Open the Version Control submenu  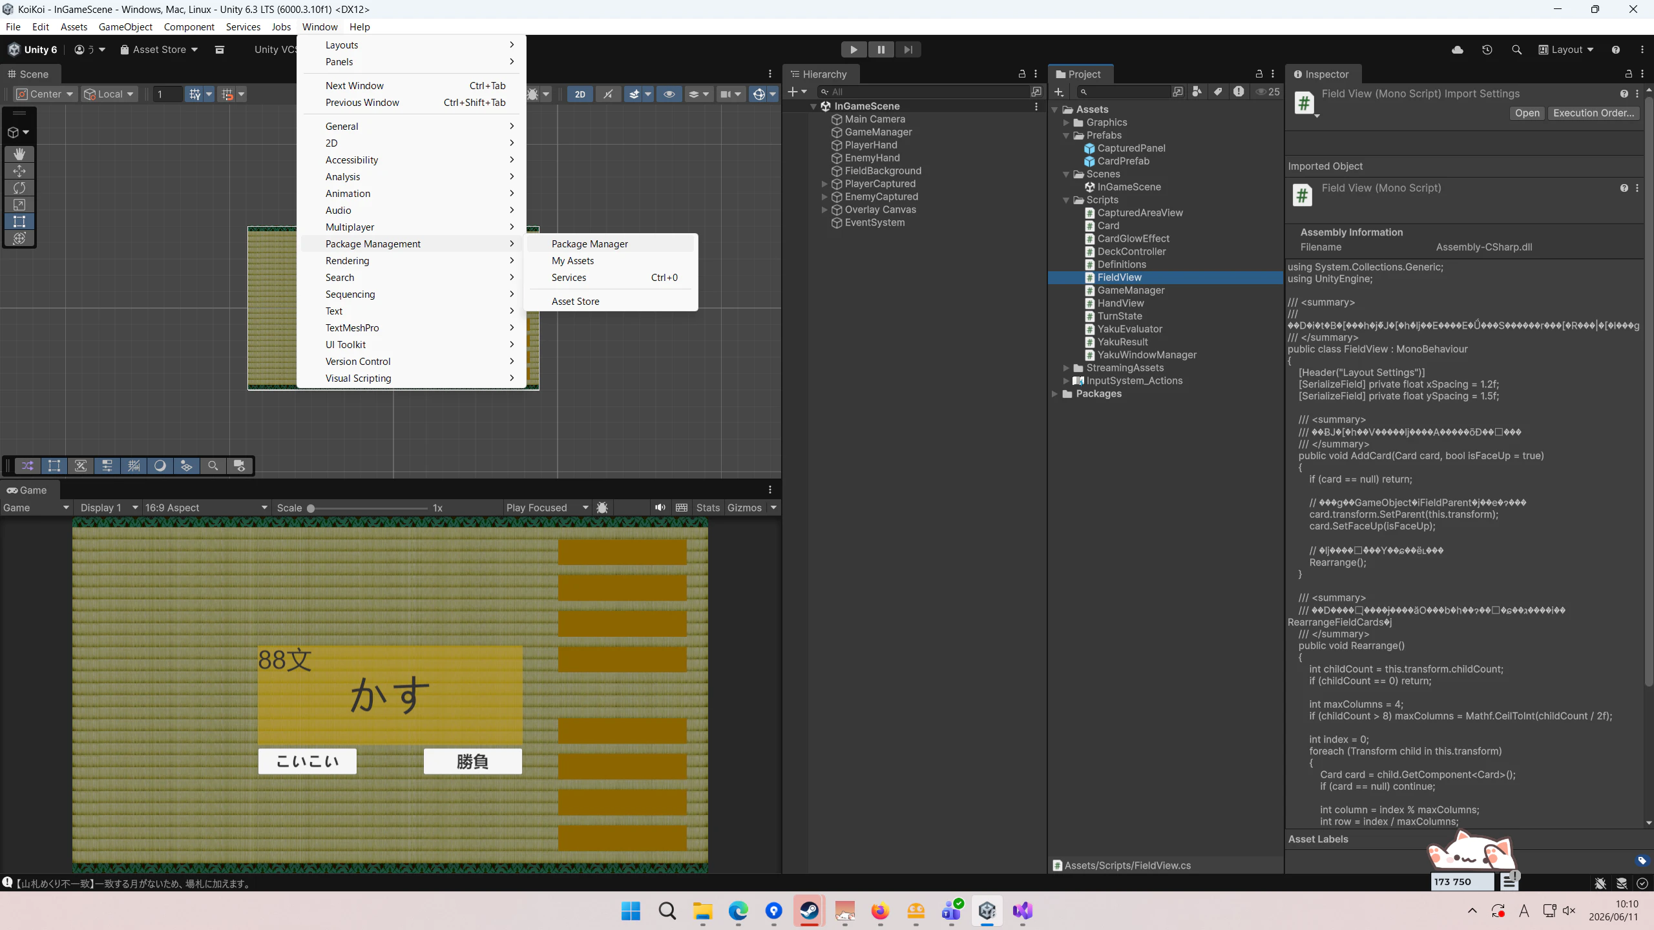pos(411,361)
